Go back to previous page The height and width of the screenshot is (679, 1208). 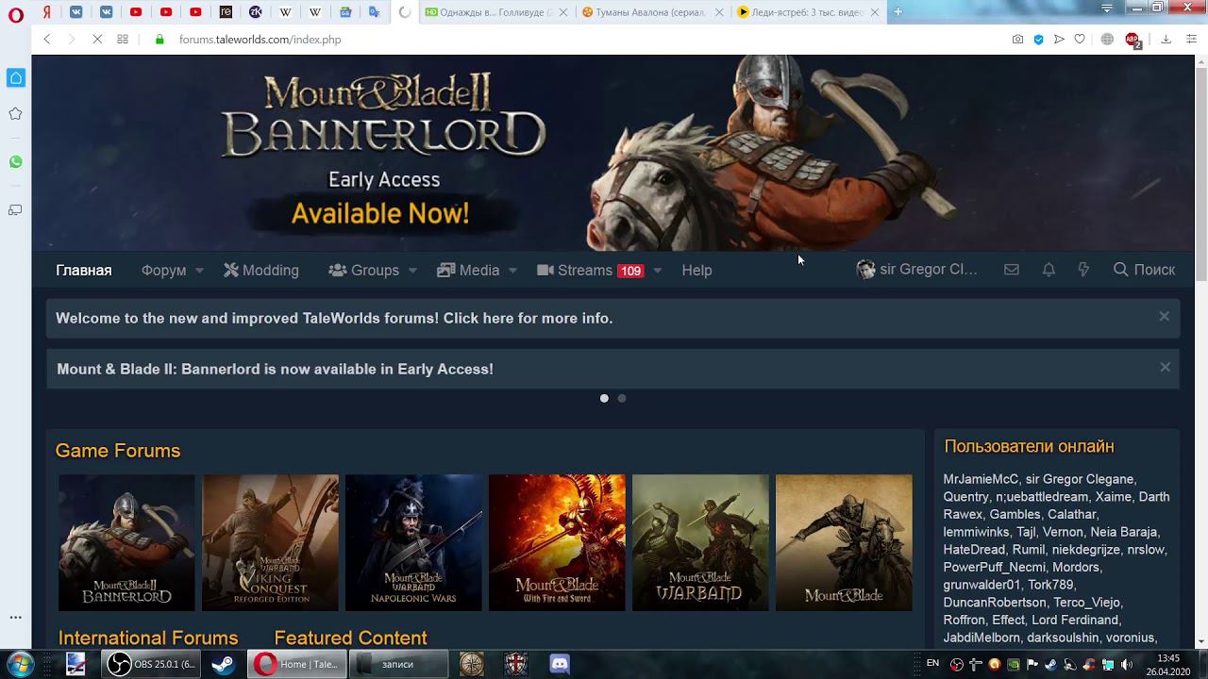47,39
